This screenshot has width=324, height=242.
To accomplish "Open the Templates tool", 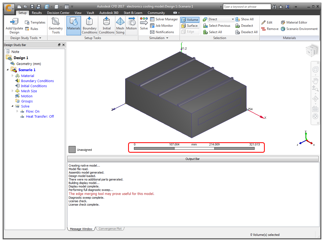I will [x=35, y=22].
